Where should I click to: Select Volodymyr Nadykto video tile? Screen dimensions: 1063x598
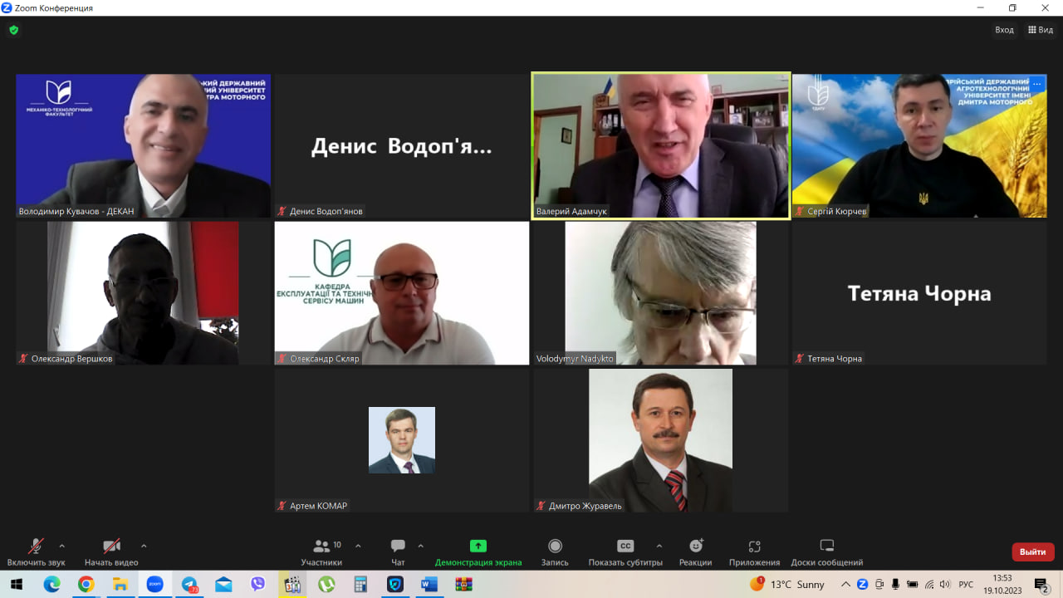coord(661,292)
